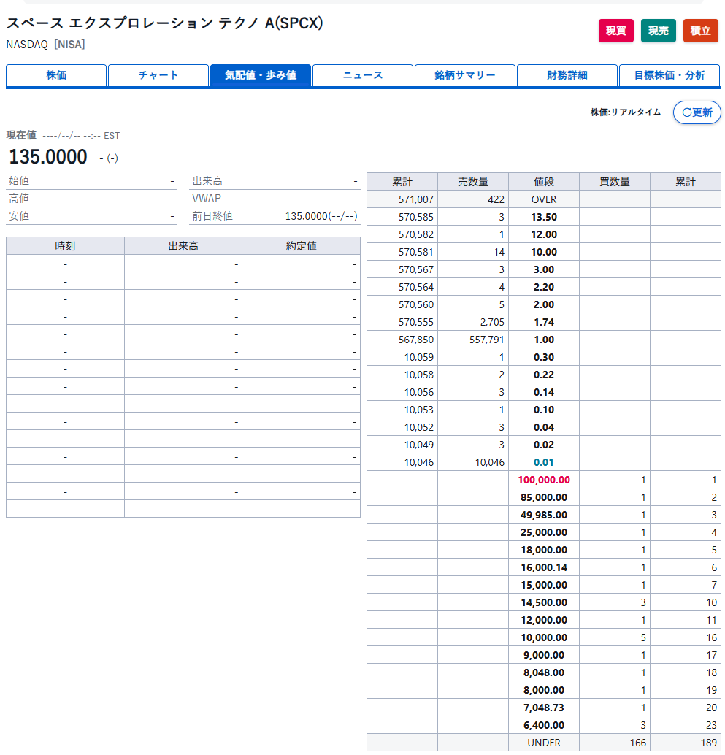Click the bid price 8,048.00

click(x=544, y=672)
